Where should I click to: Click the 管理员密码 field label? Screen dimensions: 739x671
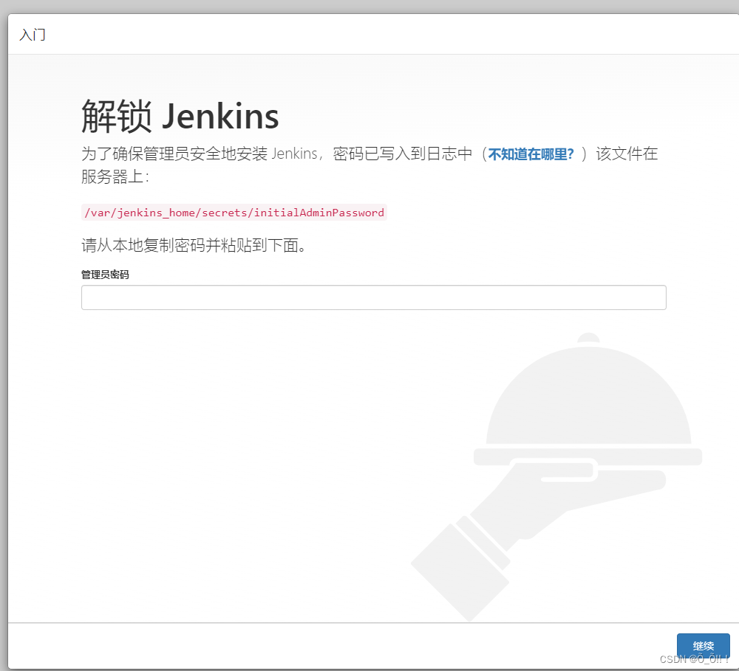pos(105,275)
